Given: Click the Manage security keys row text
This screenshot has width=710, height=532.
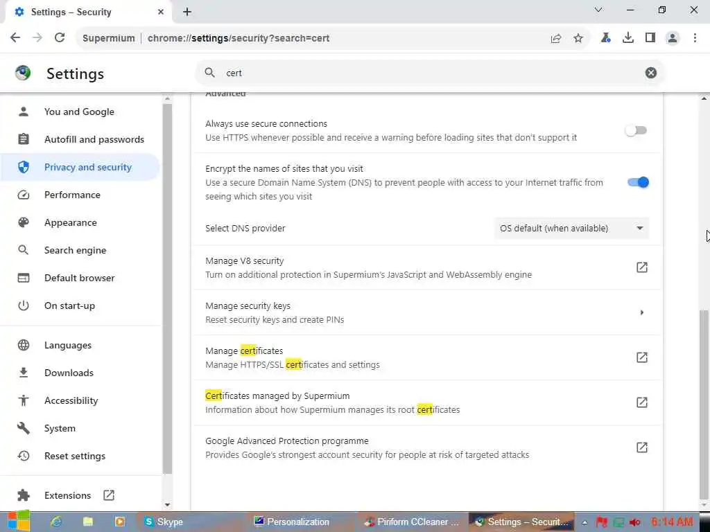Looking at the screenshot, I should click(x=248, y=305).
